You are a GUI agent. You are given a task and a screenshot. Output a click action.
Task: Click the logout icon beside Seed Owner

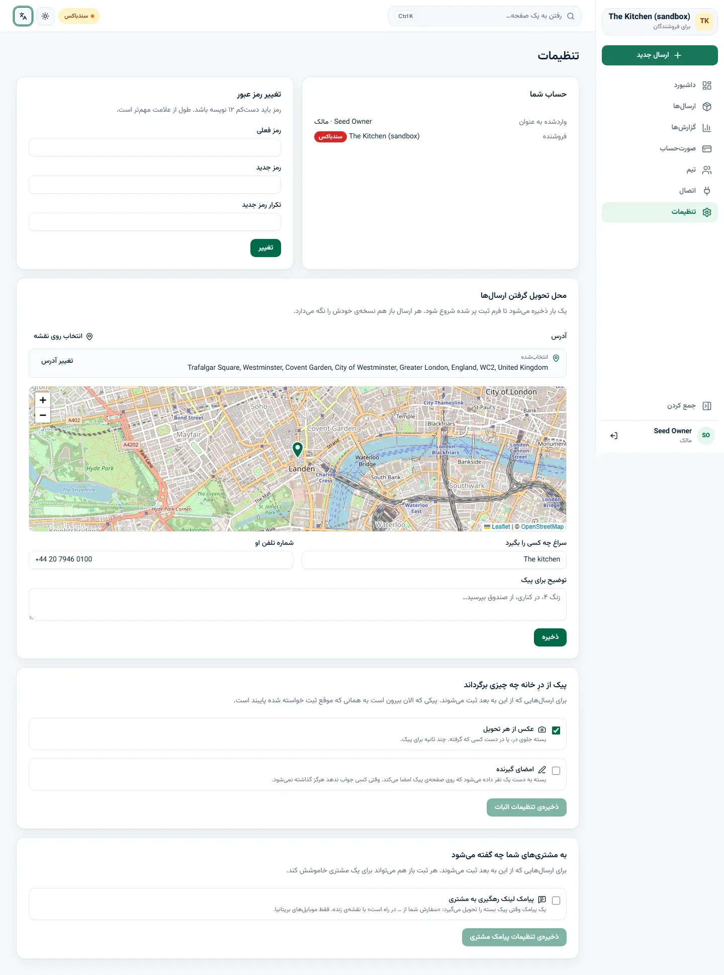tap(614, 436)
